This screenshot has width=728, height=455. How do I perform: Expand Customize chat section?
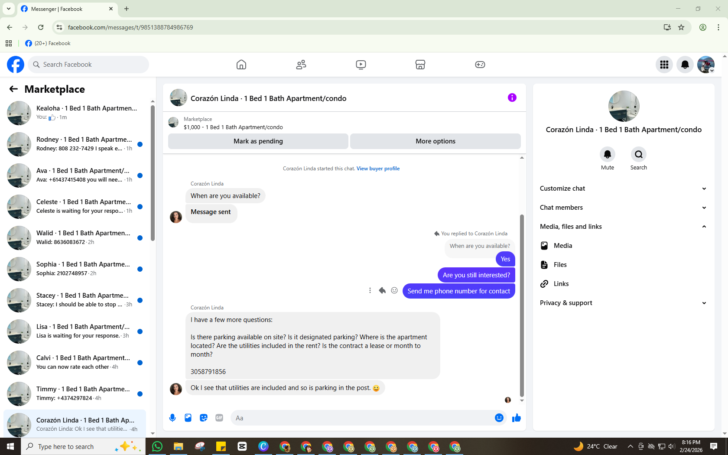[624, 188]
